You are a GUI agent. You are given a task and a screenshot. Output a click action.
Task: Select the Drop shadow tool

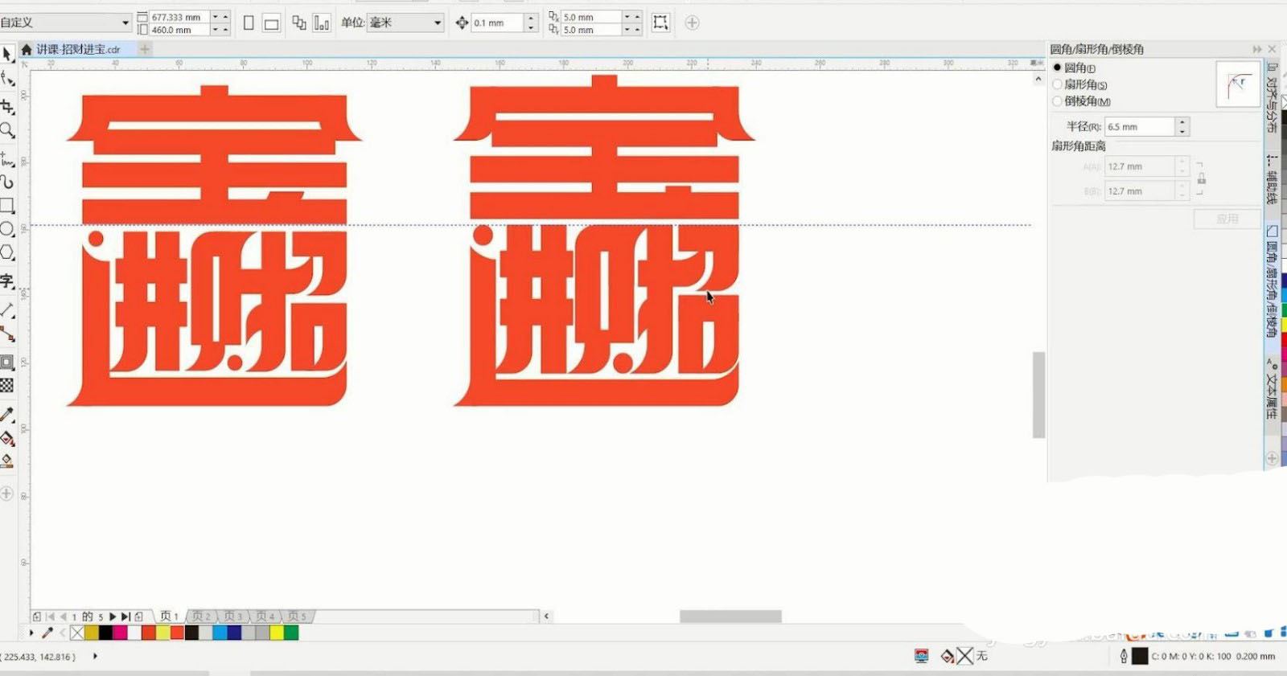7,363
